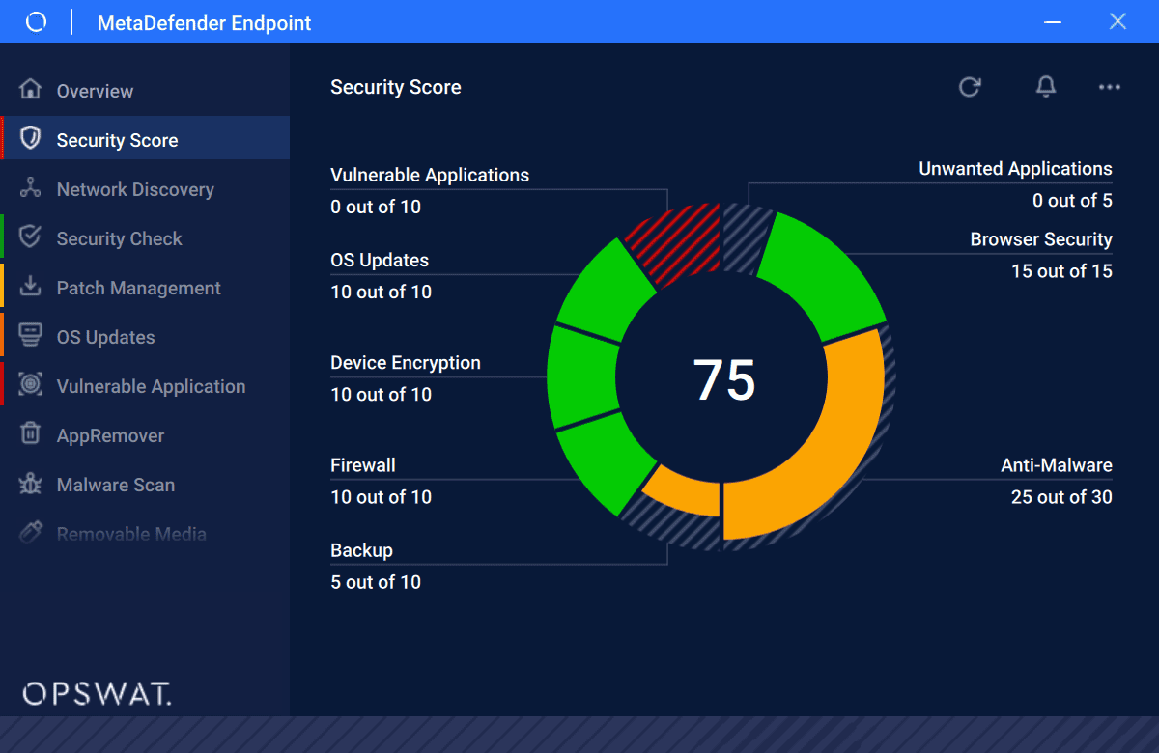Click the '25 out of 30' value

1061,497
